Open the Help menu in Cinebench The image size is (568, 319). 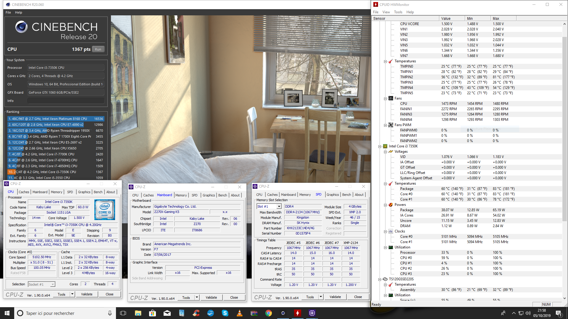point(18,12)
